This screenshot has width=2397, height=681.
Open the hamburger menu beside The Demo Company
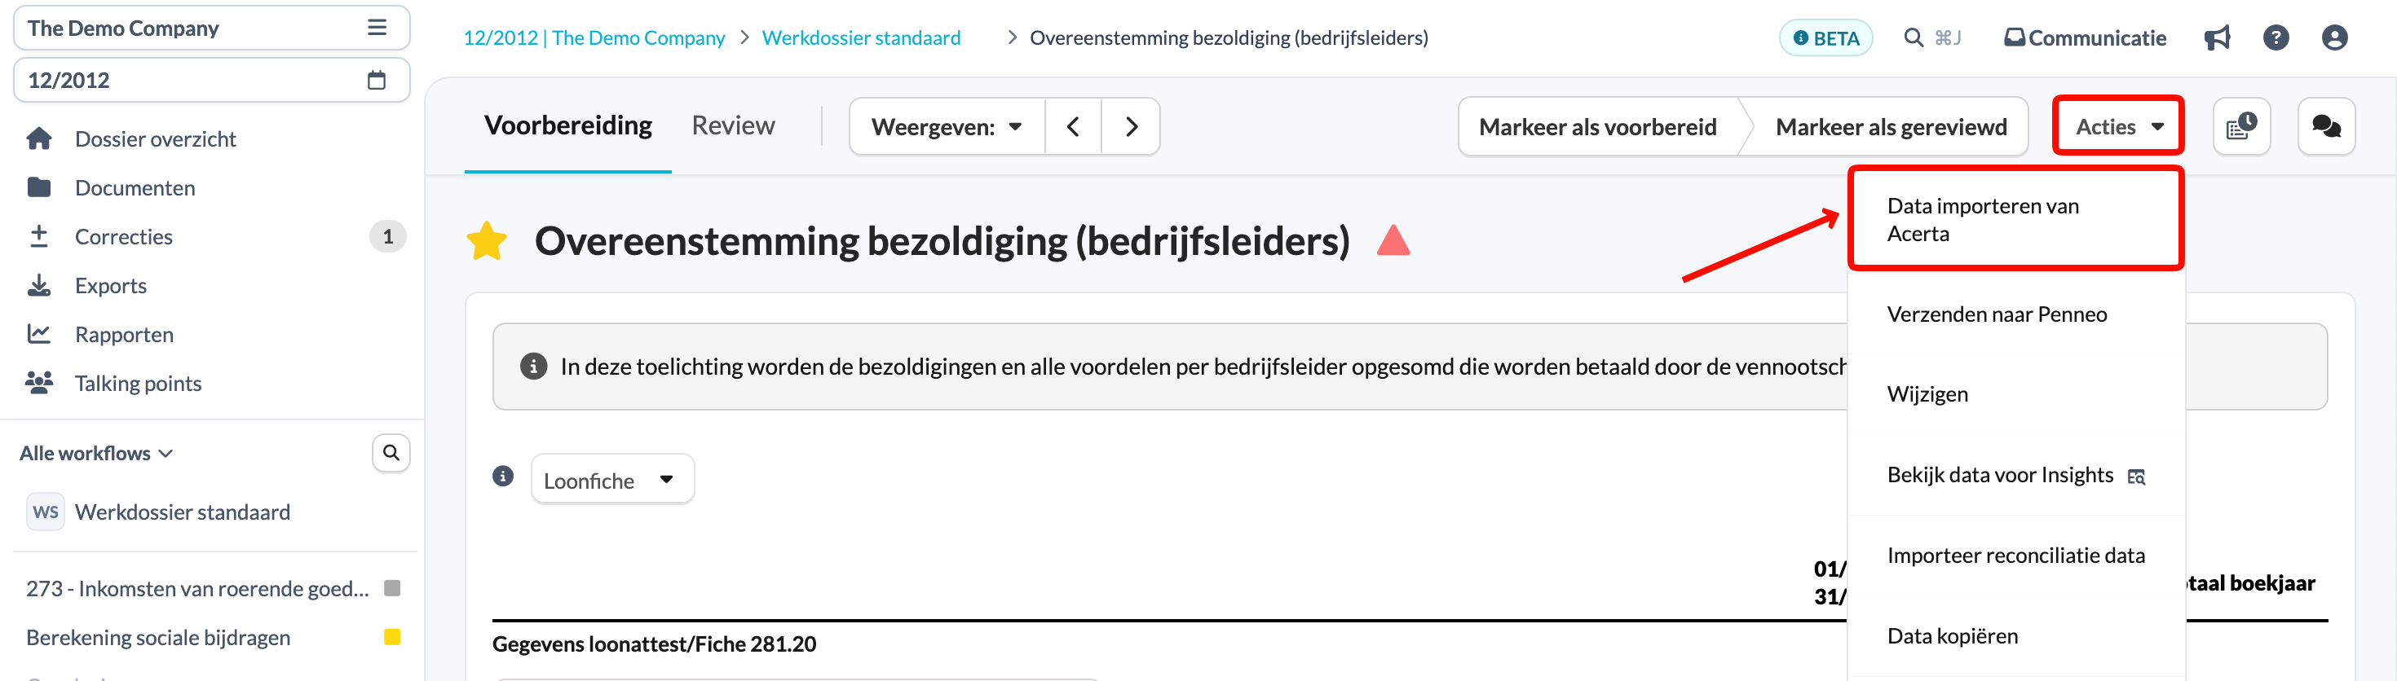377,28
